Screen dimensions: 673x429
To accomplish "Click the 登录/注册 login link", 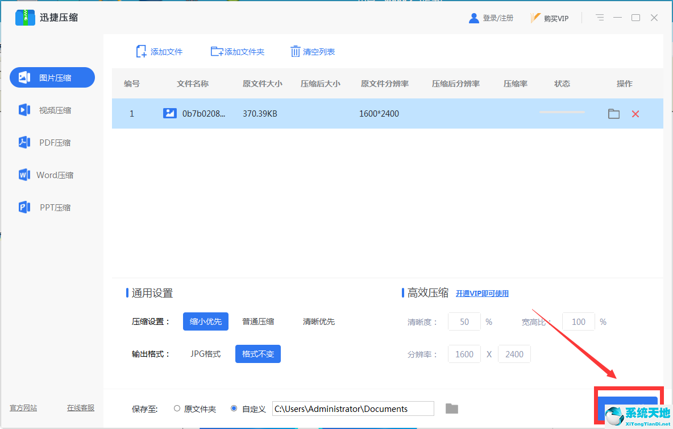I will tap(498, 18).
